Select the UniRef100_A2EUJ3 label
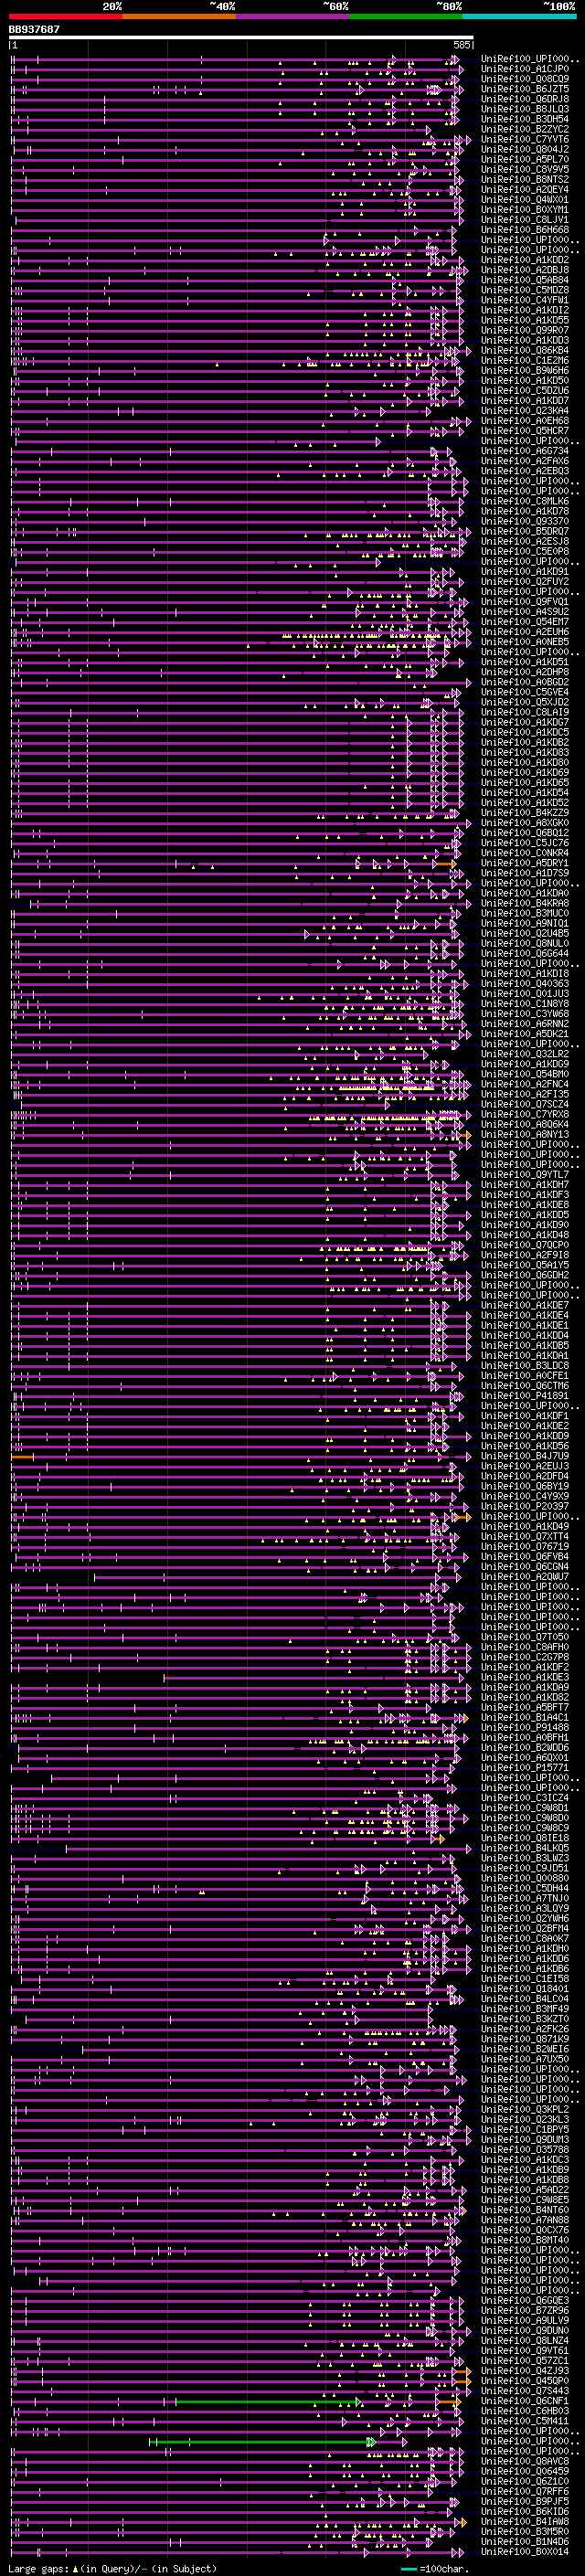 point(525,1466)
